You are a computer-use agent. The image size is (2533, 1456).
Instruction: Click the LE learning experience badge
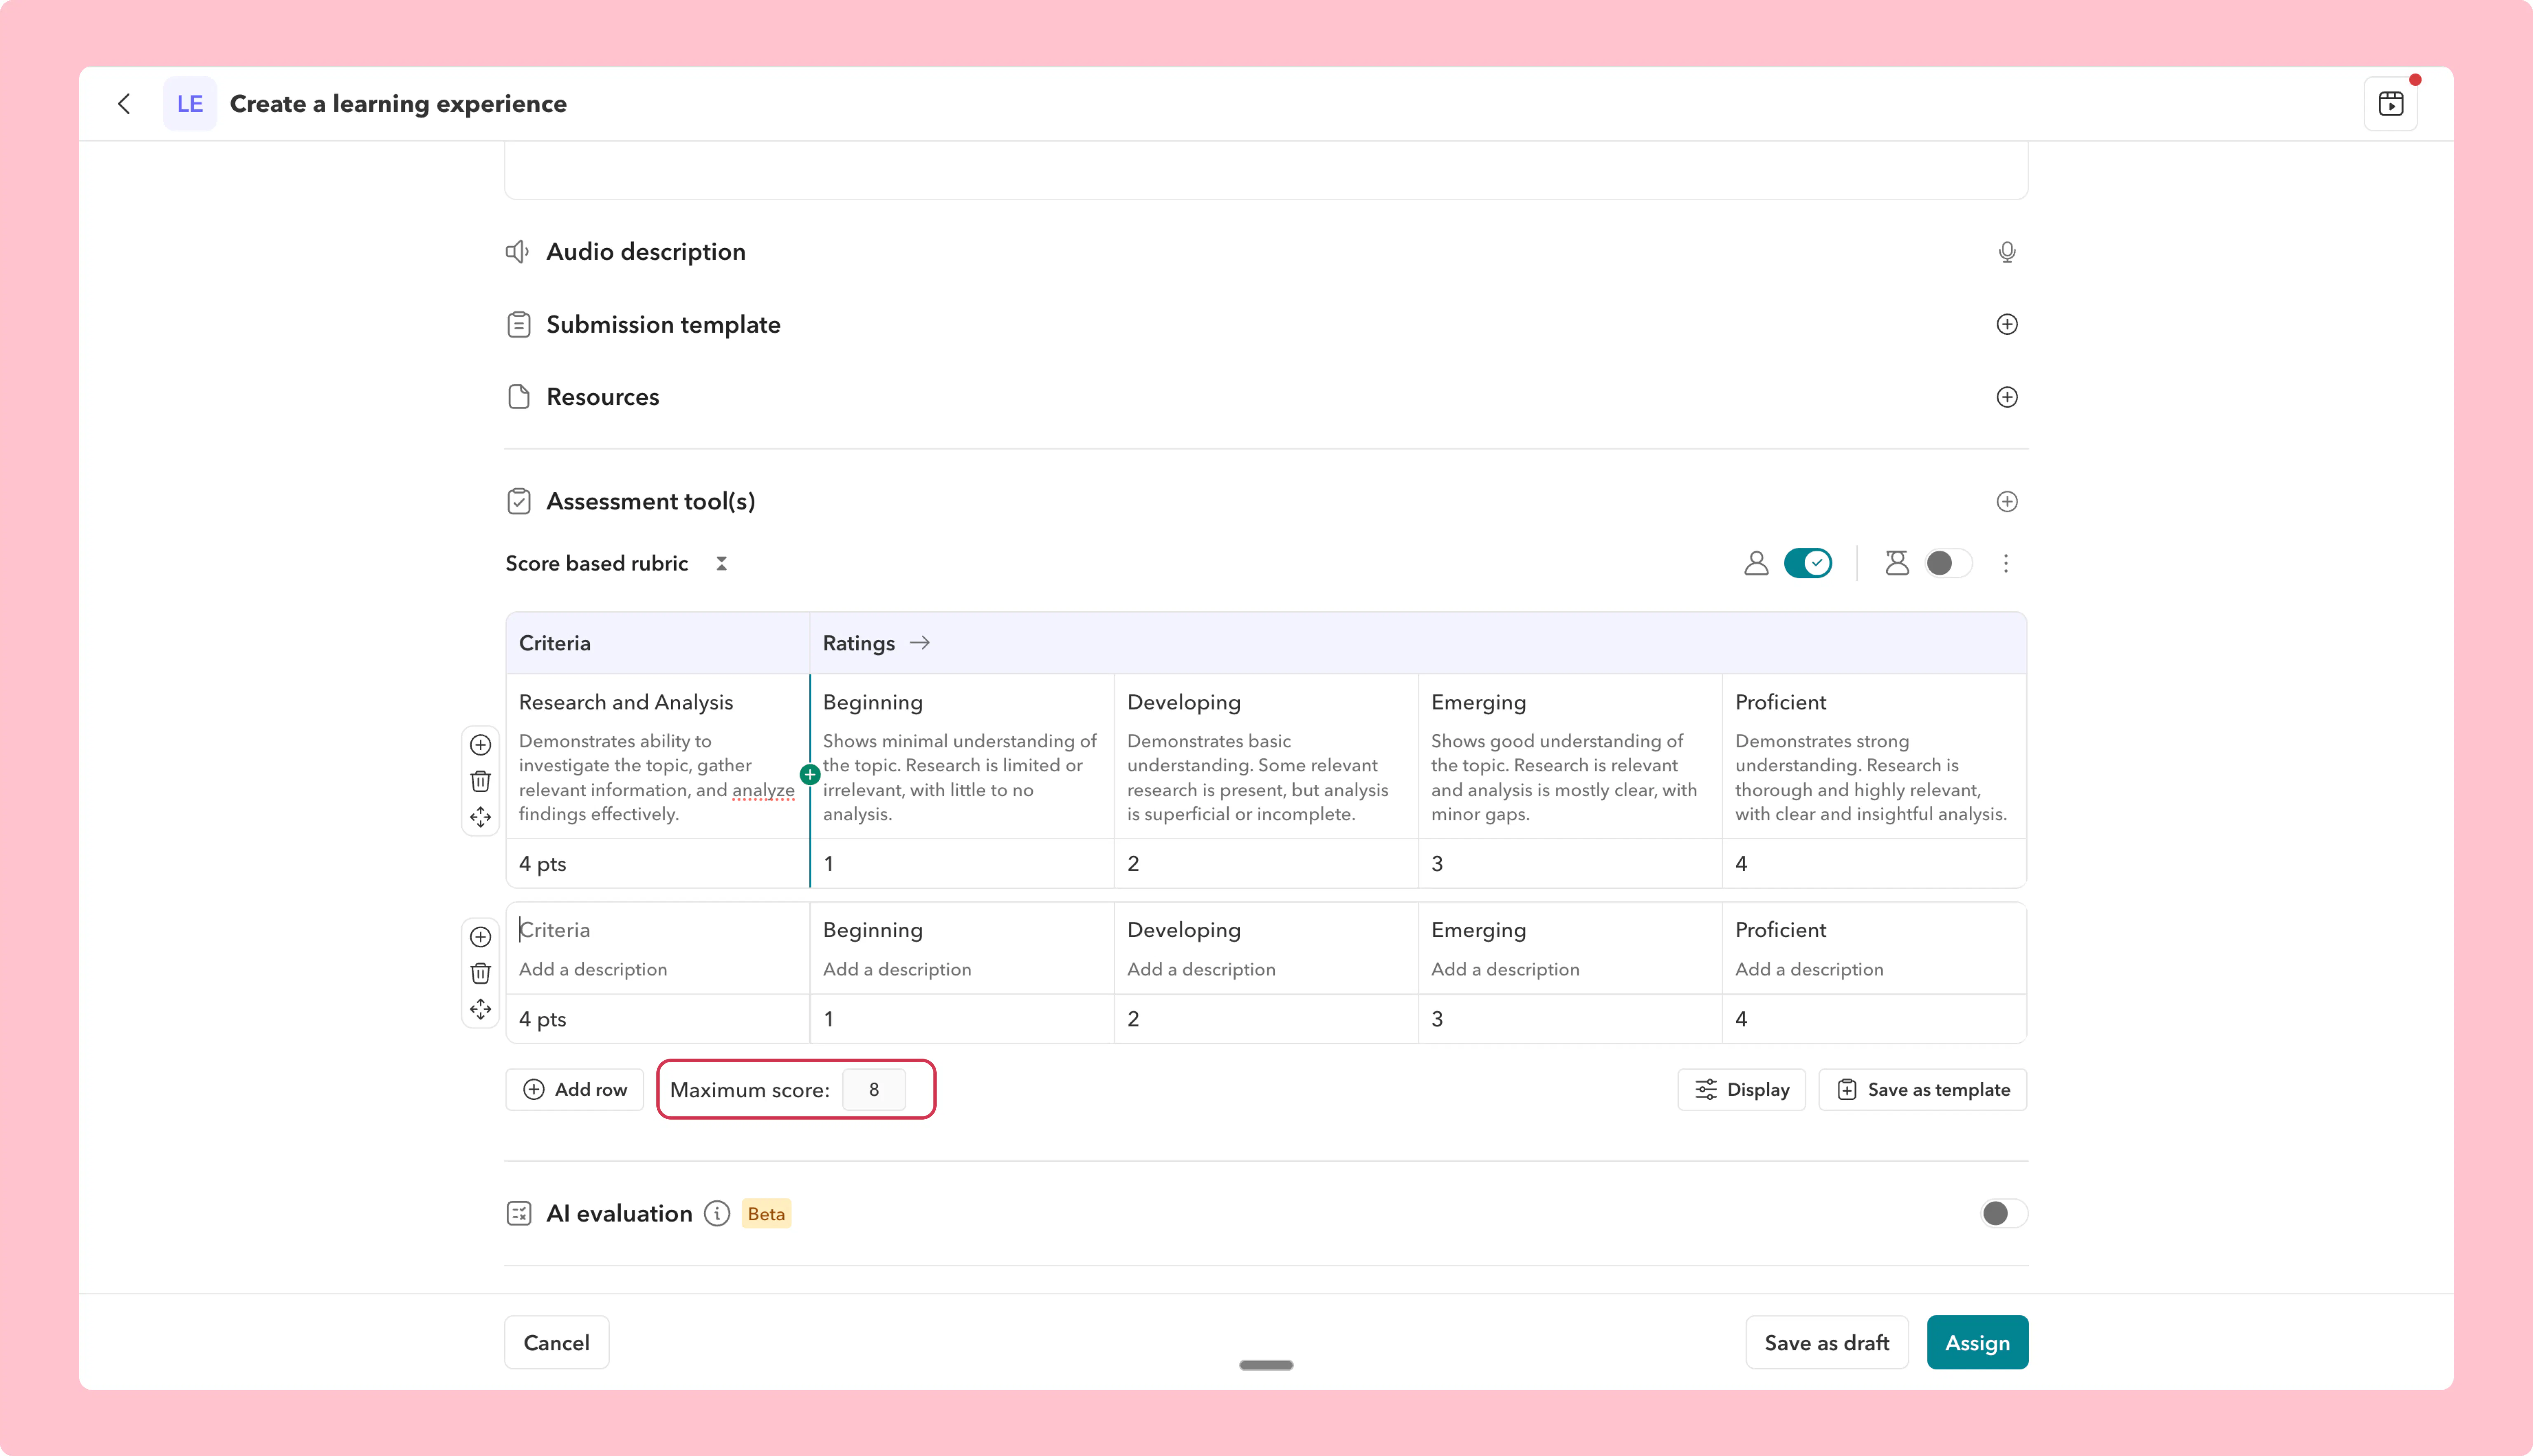190,104
